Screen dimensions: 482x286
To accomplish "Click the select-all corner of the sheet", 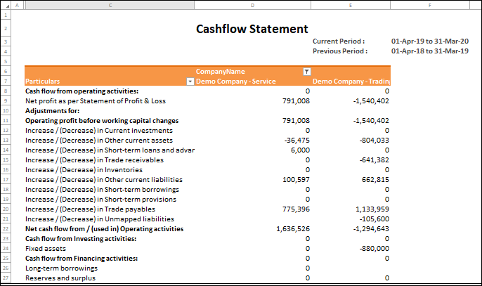I will [7, 5].
